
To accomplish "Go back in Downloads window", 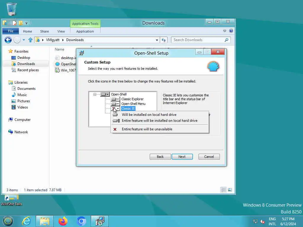I will 8,40.
